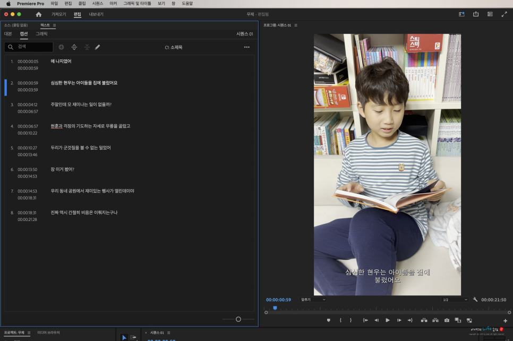Click the Program Monitor time ruler scroll bar

point(388,312)
